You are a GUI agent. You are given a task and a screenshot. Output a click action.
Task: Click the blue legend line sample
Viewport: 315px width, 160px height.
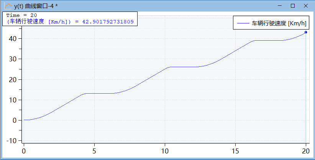[x=243, y=23]
